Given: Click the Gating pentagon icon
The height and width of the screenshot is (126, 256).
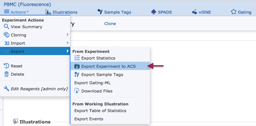Looking at the screenshot, I should tap(234, 12).
